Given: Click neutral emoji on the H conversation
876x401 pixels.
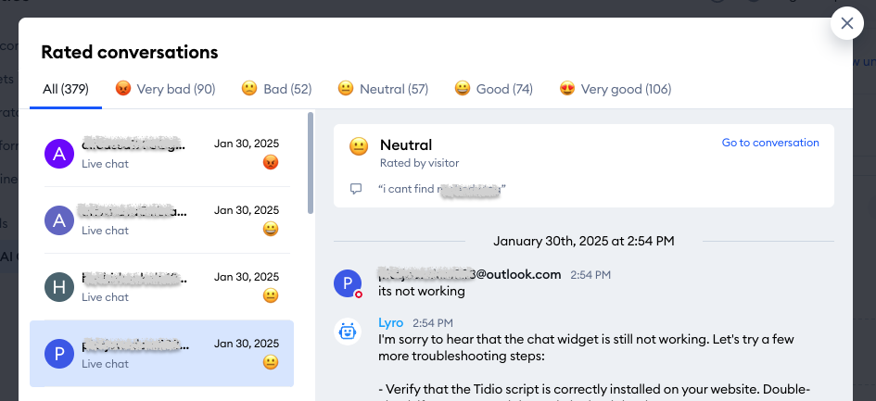Looking at the screenshot, I should (271, 296).
